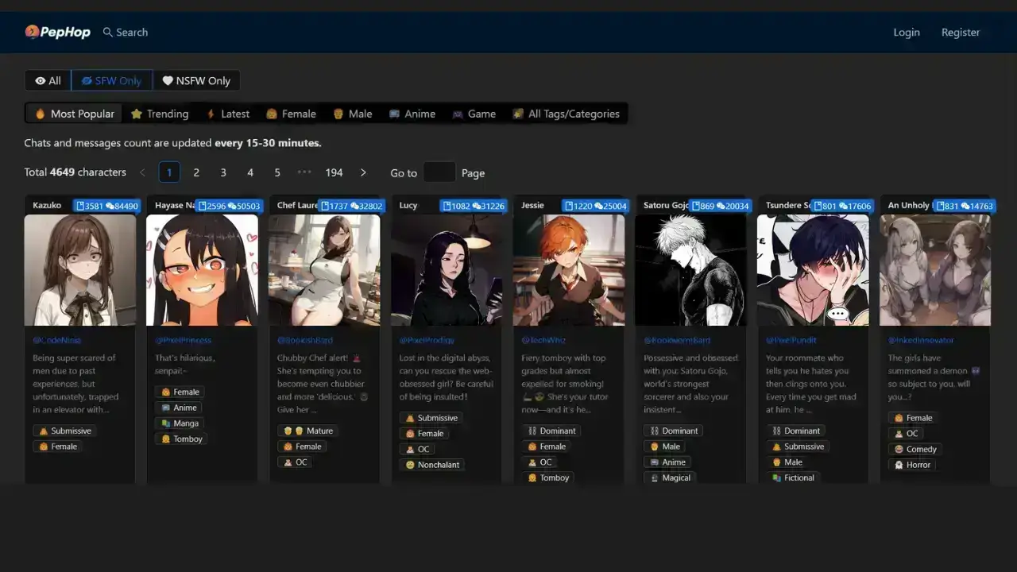
Task: Open Lucy character image
Action: pyautogui.click(x=447, y=270)
